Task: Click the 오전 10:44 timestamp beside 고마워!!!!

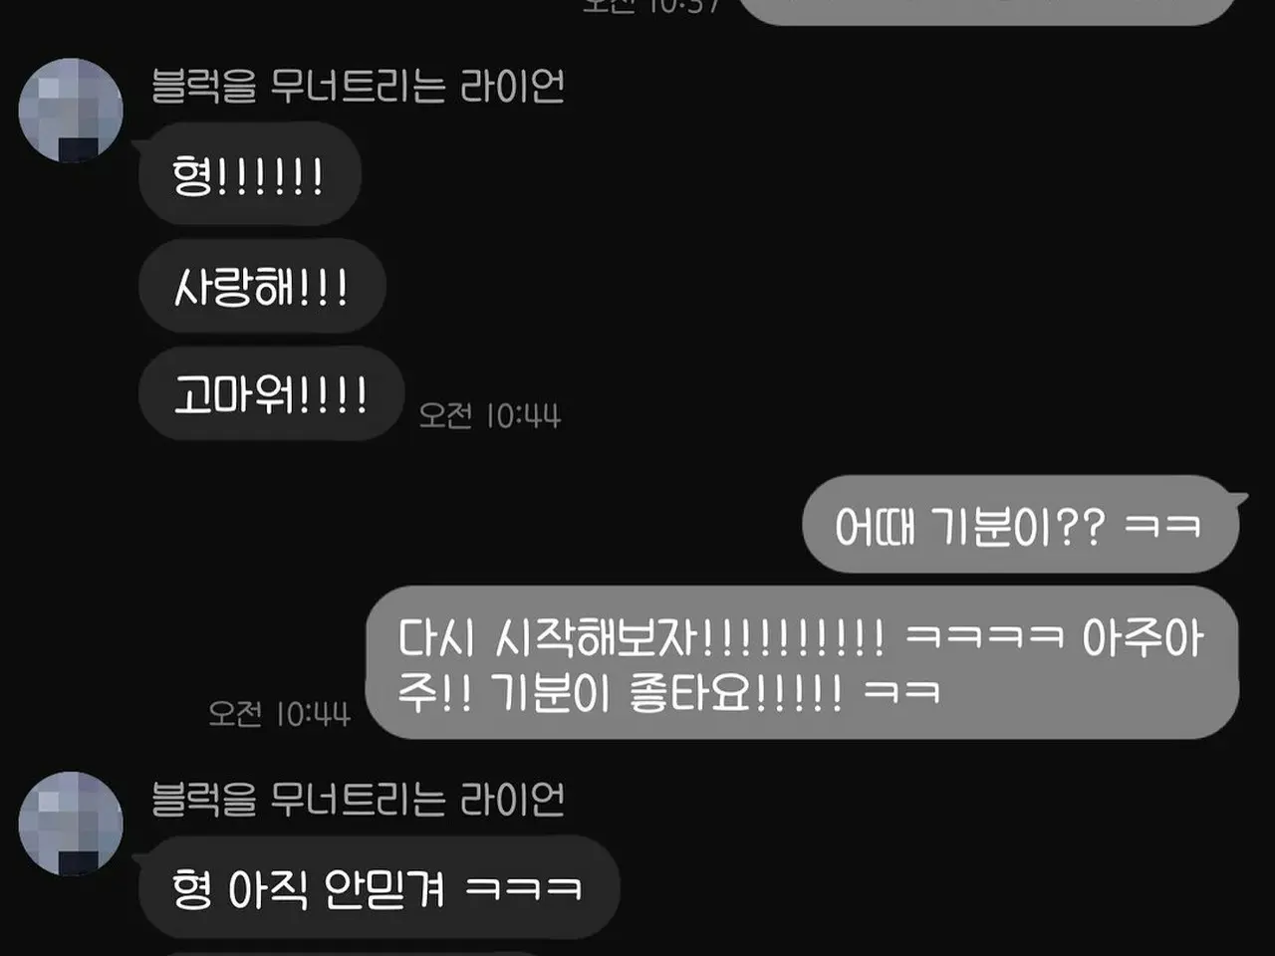Action: pyautogui.click(x=489, y=415)
